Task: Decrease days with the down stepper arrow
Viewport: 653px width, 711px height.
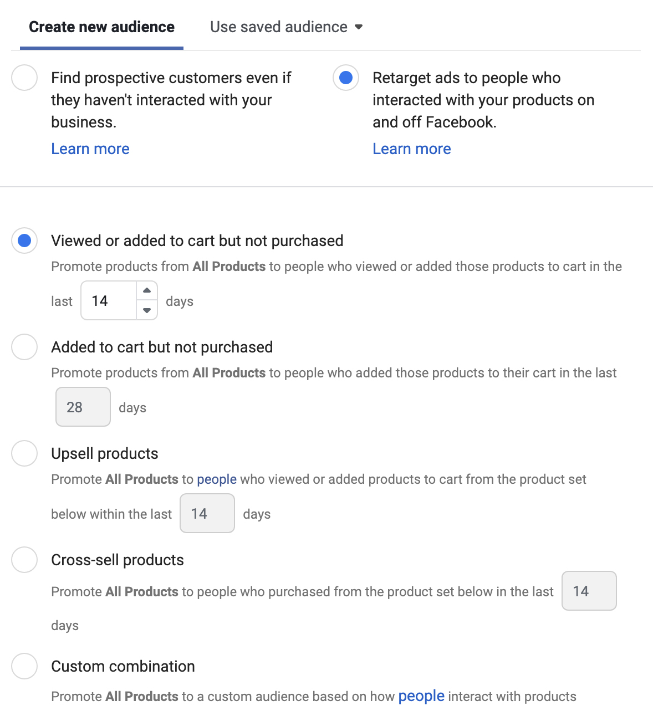Action: tap(147, 310)
